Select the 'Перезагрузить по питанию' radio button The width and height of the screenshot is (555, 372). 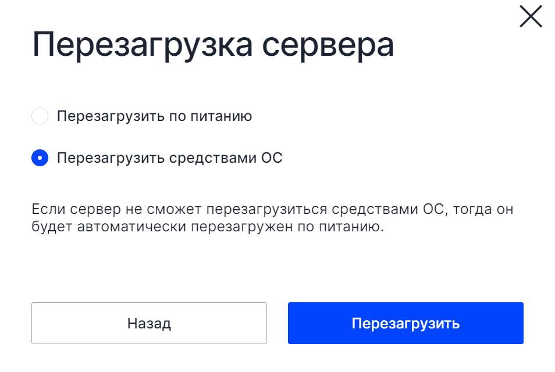point(40,116)
